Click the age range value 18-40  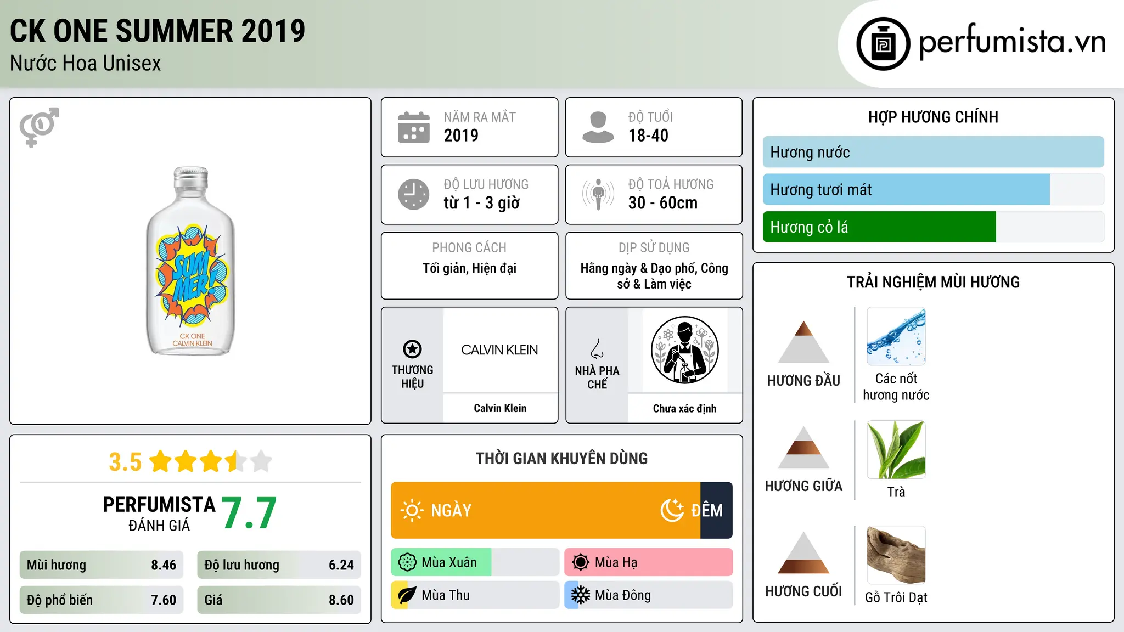pos(648,136)
